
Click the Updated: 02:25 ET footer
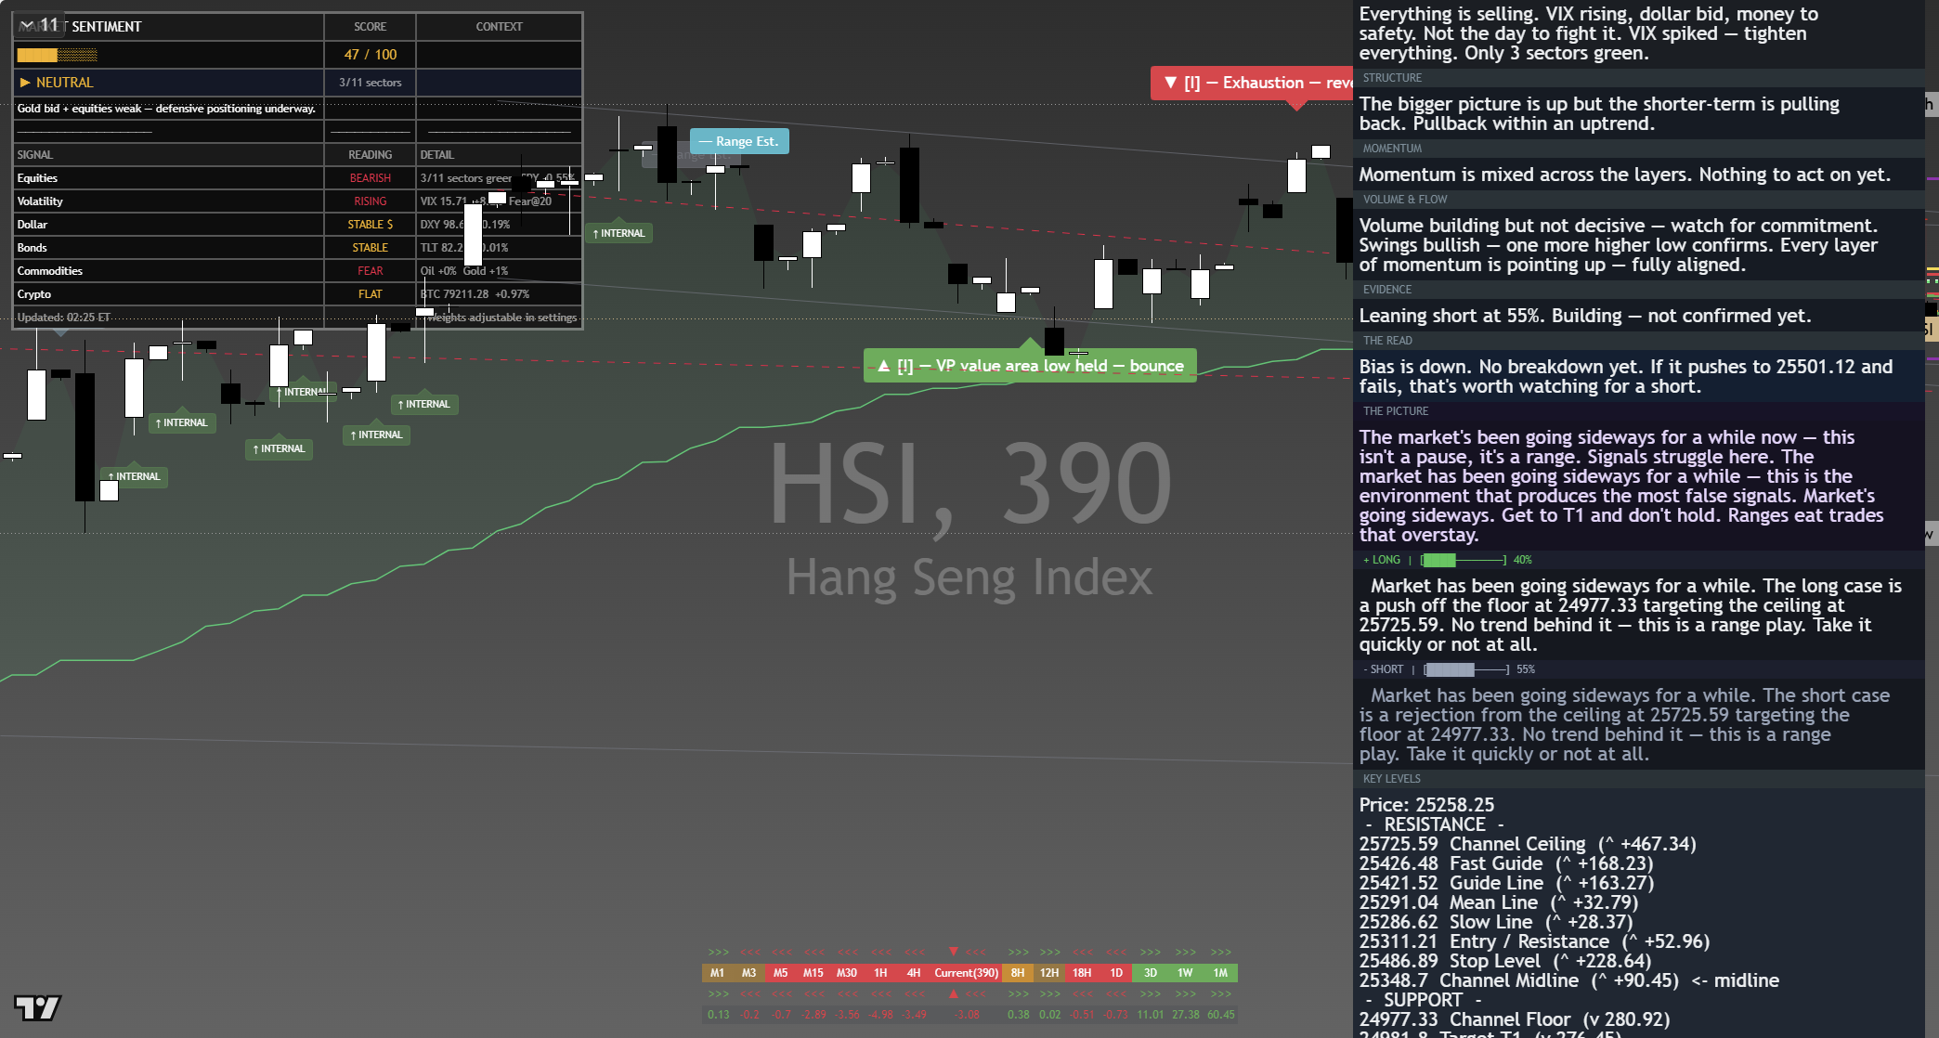[63, 318]
